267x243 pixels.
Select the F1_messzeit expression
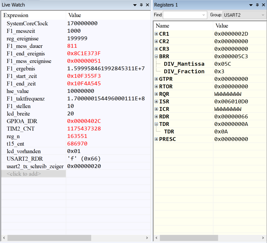point(21,31)
